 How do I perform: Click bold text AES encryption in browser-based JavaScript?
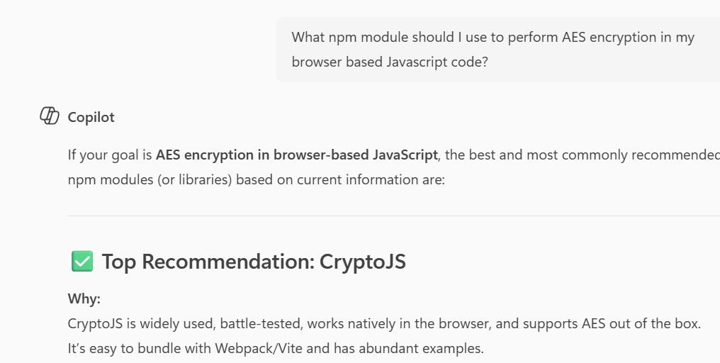296,155
